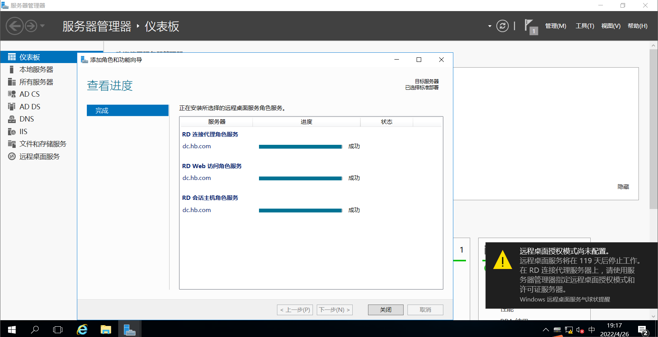Click the dashboard vertical scrollbar
Screen dimensions: 658x337
coord(653,129)
